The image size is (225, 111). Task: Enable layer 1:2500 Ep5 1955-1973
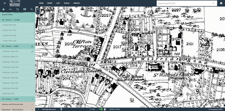tap(17, 72)
